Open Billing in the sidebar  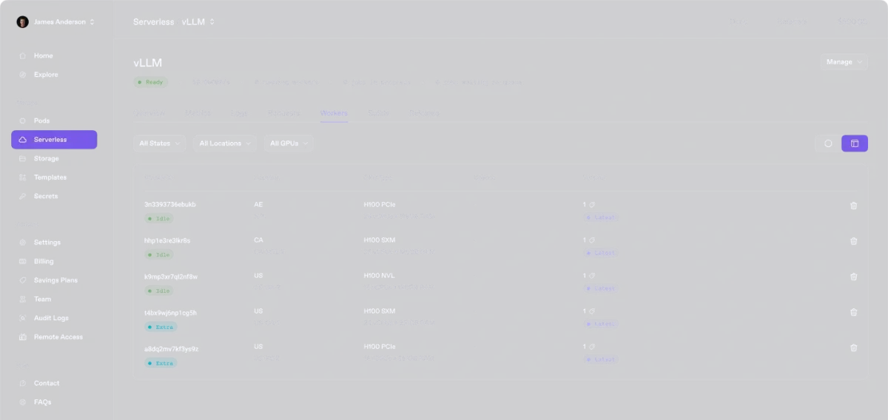click(54, 261)
